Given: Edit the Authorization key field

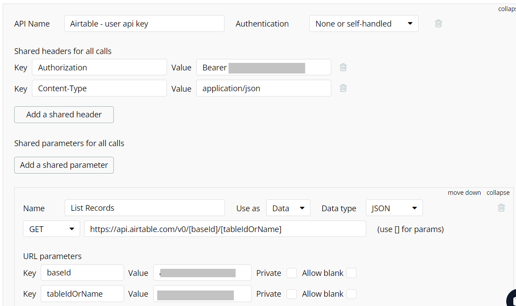Looking at the screenshot, I should (99, 67).
